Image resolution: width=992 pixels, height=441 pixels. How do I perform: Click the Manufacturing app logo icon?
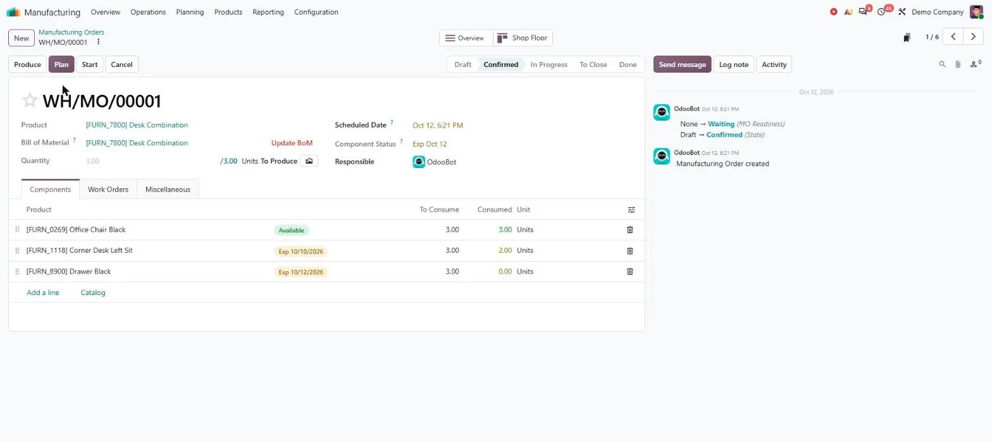pos(13,12)
